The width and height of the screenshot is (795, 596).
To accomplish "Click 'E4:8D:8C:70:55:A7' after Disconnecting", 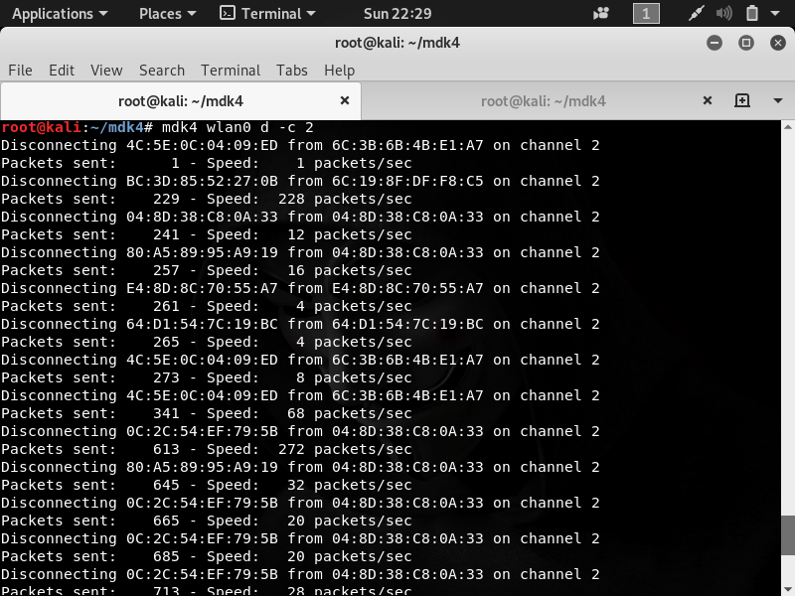I will (202, 288).
